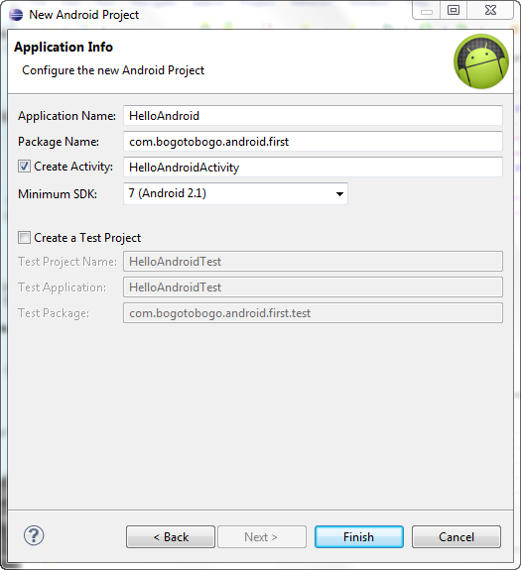Click the Finish button
Screen dimensions: 521x570
358,536
